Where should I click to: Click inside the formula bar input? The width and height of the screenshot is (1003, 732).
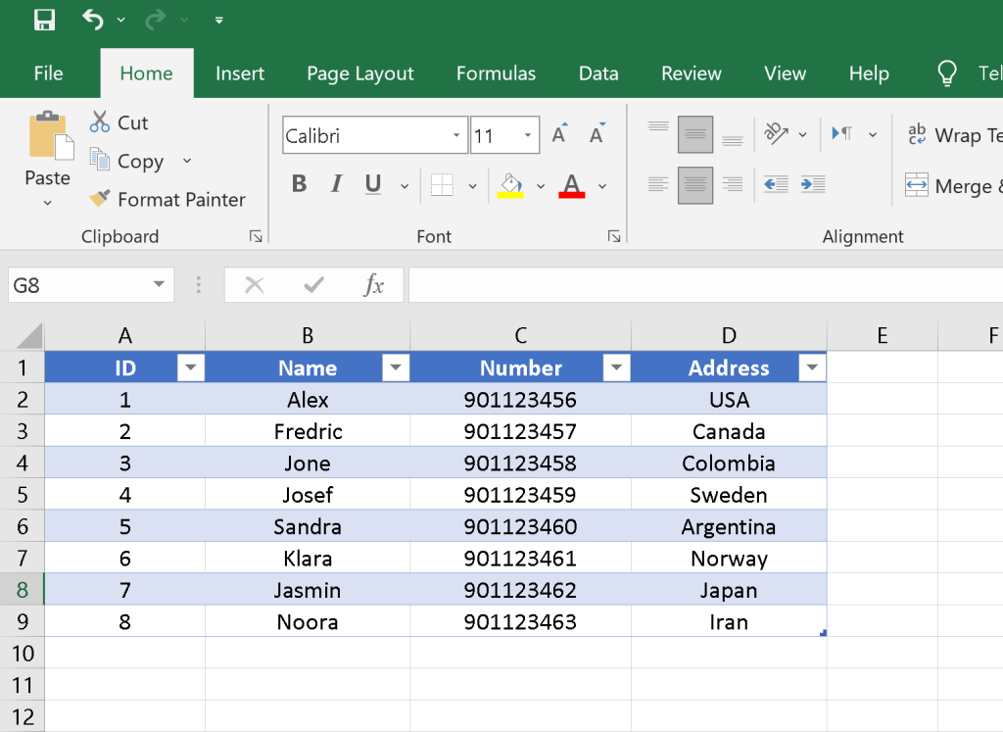705,285
